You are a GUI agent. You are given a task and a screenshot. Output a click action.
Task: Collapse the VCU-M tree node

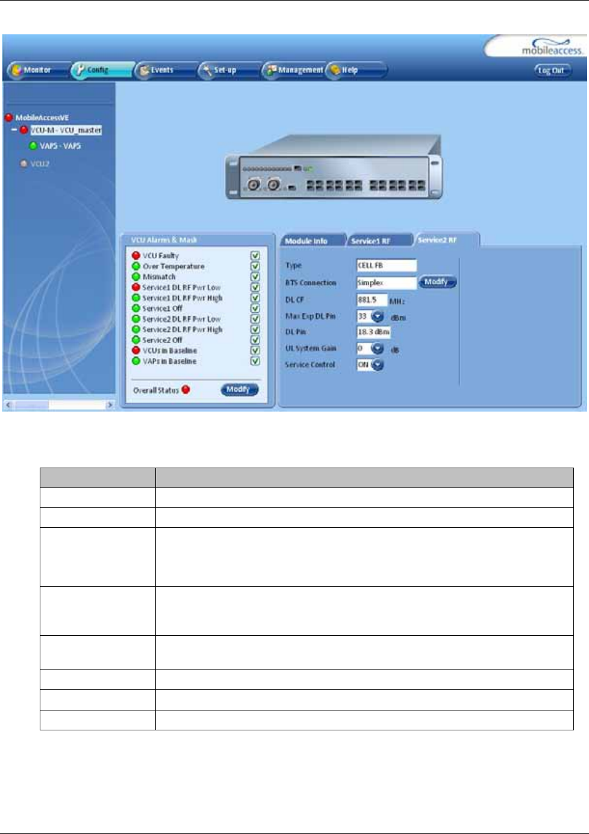(14, 130)
